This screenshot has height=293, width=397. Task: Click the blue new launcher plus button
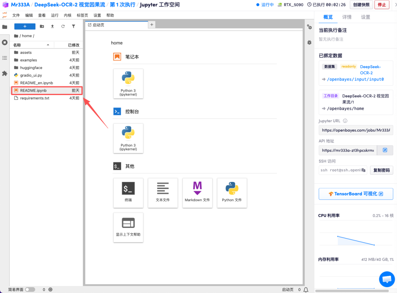pos(25,26)
